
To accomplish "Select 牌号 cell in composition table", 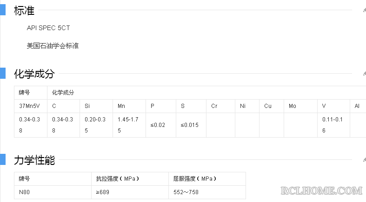I will point(31,93).
